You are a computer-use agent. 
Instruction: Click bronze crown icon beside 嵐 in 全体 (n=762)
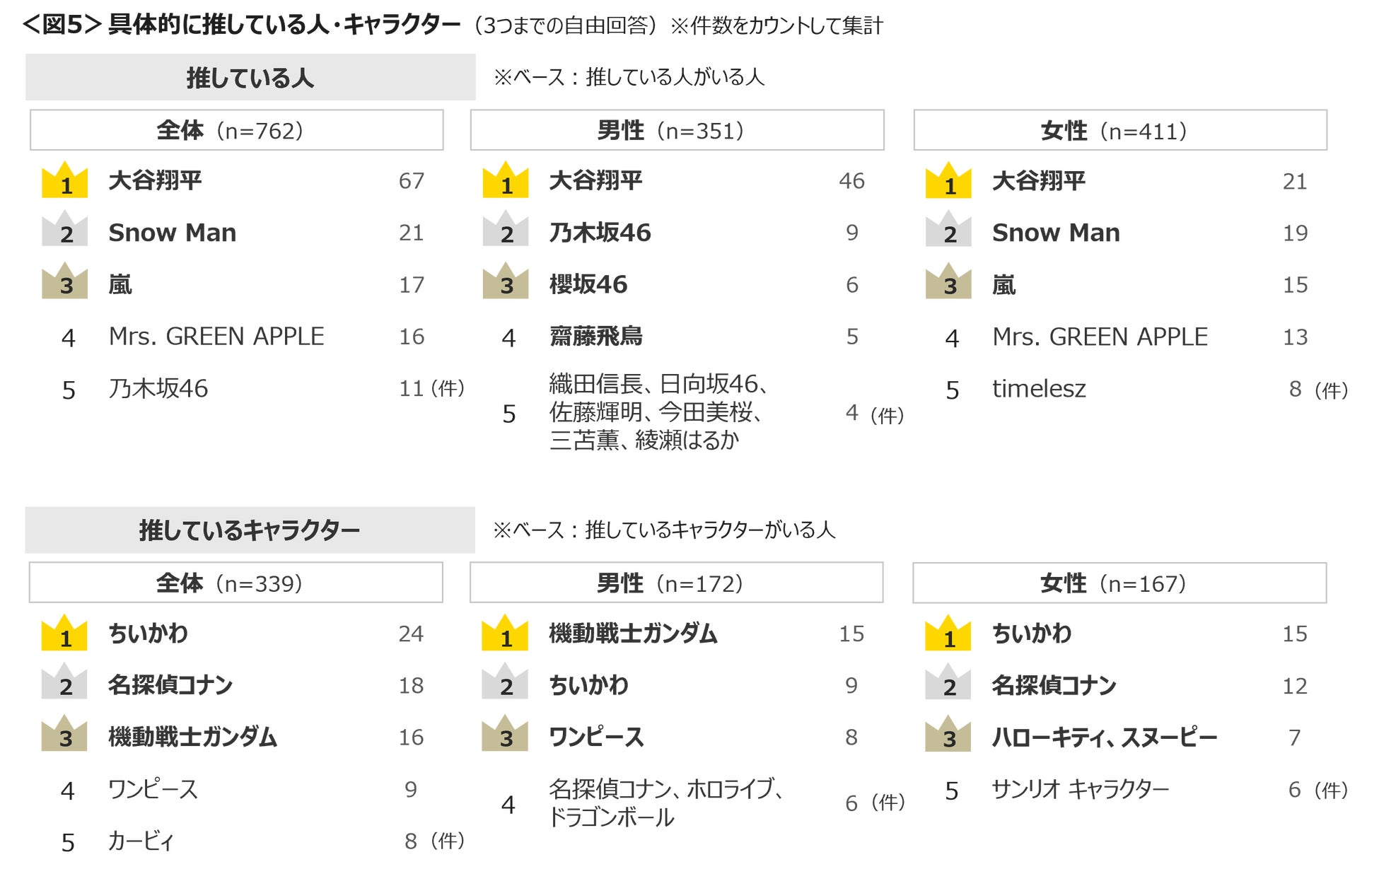[x=65, y=282]
